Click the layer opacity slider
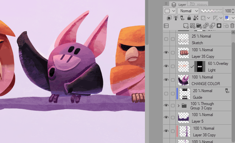Screen dimensions: 235x143 pyautogui.click(x=212, y=11)
